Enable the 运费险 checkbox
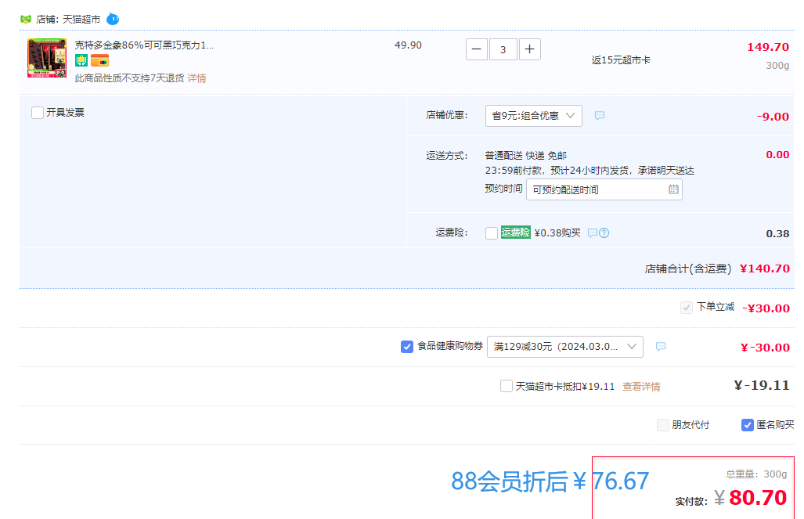This screenshot has height=519, width=804. pos(492,233)
